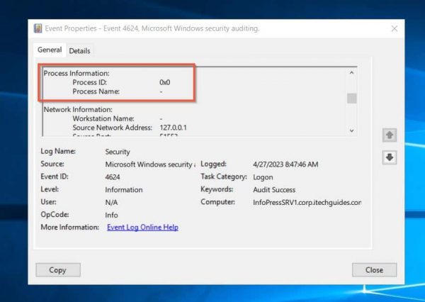Click the 'OpCode:' label

55,215
